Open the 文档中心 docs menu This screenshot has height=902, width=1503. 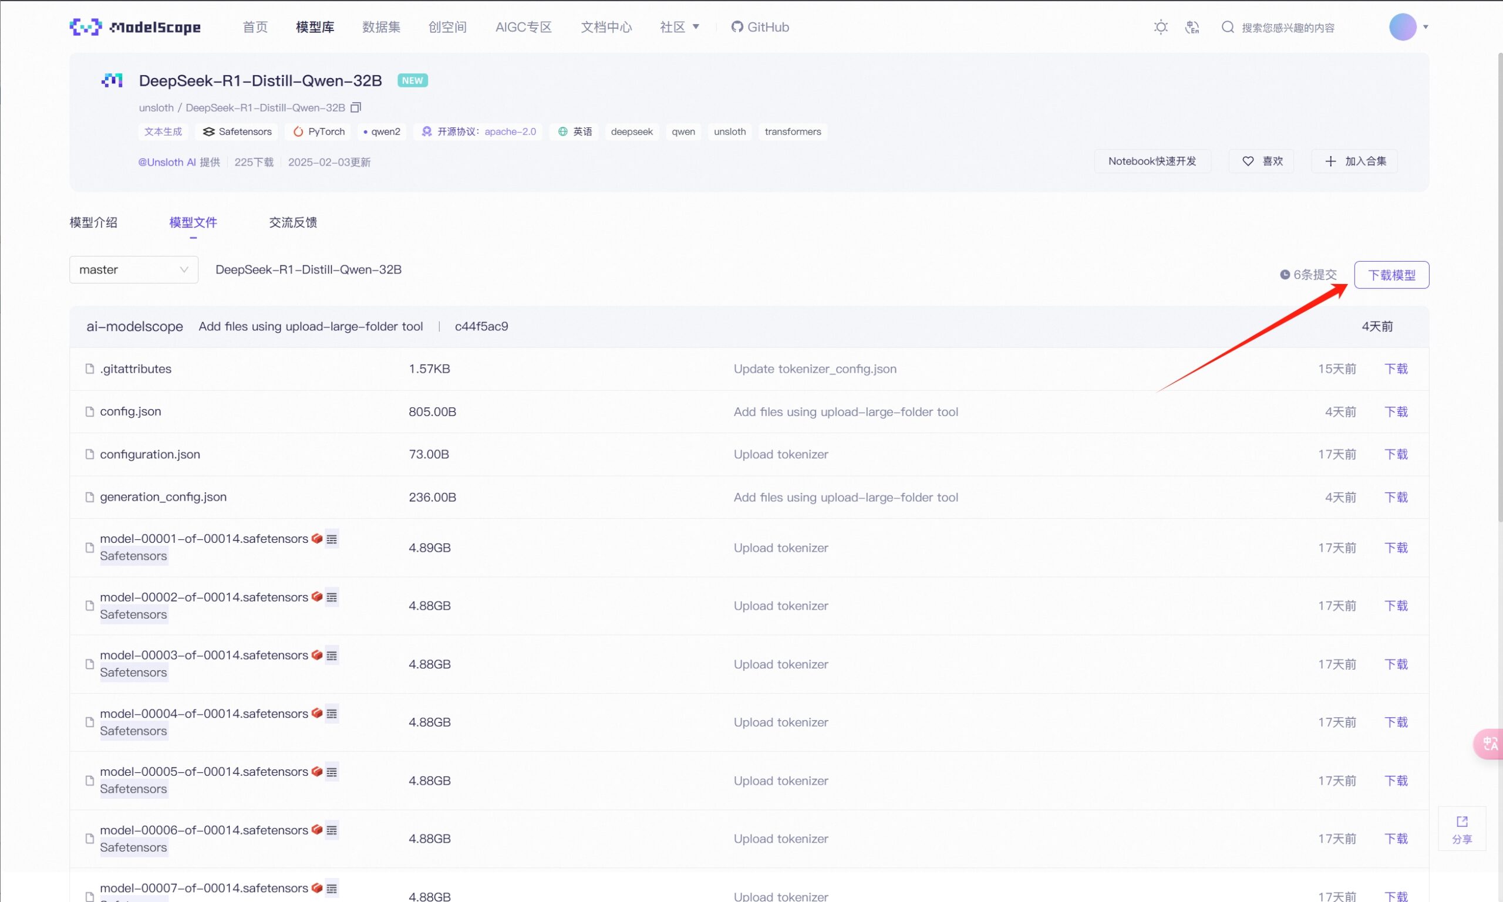pyautogui.click(x=606, y=27)
